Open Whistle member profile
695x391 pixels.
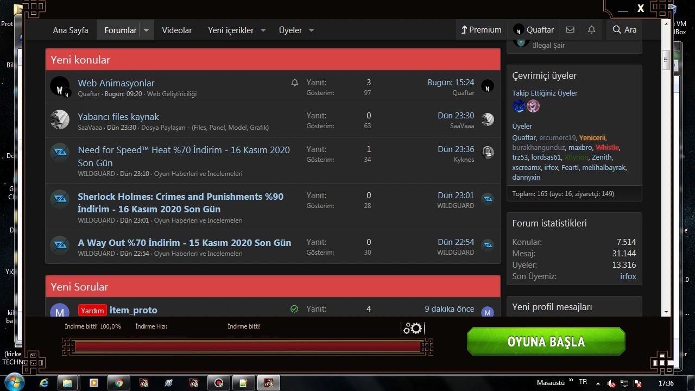[607, 147]
